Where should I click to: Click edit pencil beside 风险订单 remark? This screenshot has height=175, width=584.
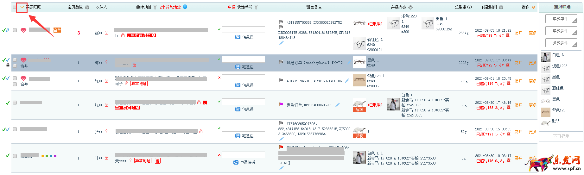click(348, 63)
